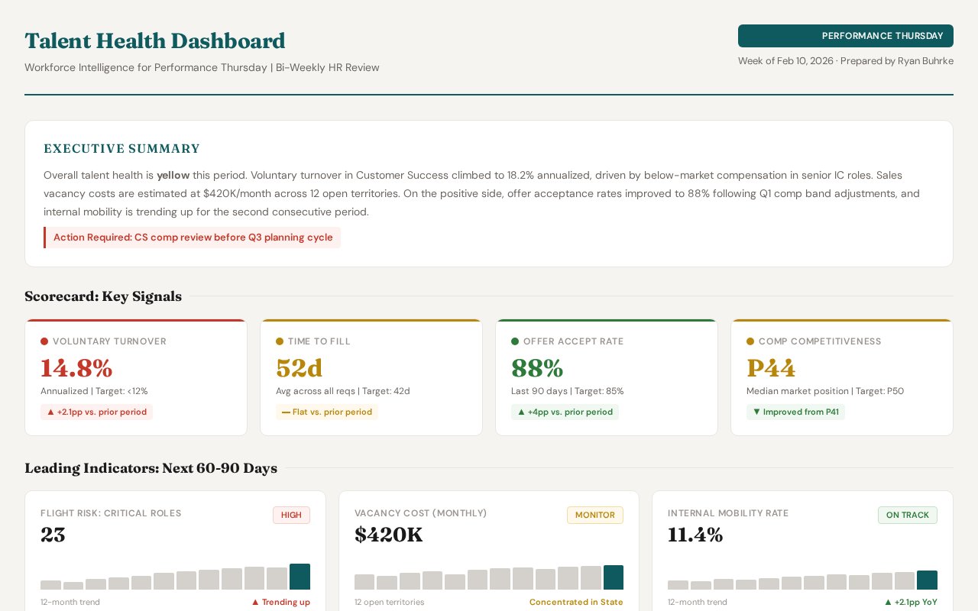Toggle the ON TRACK badge on Internal Mobility
978x611 pixels.
coord(908,515)
